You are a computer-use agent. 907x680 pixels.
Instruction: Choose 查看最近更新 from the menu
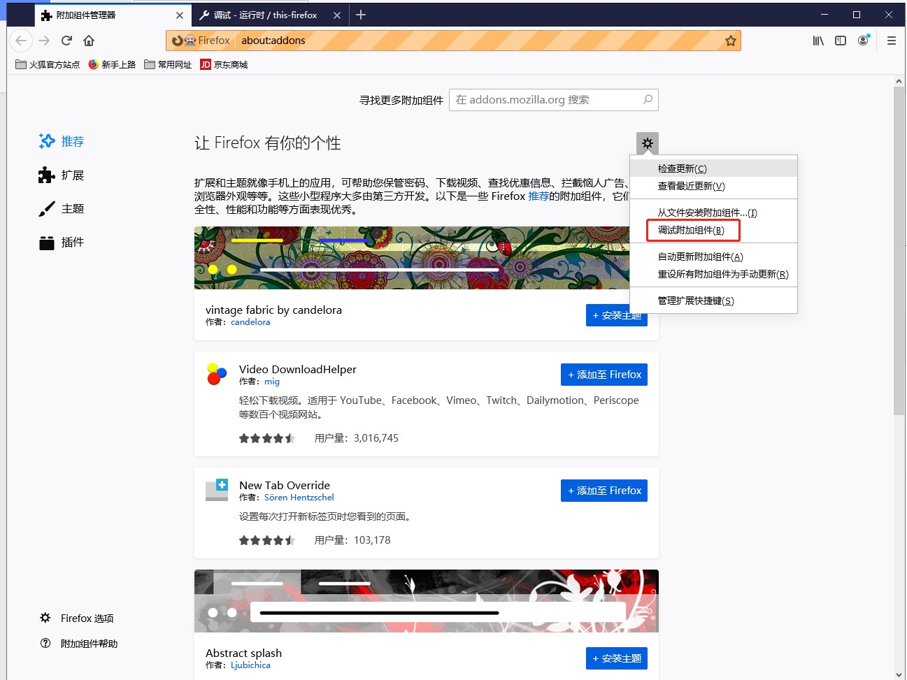point(713,186)
